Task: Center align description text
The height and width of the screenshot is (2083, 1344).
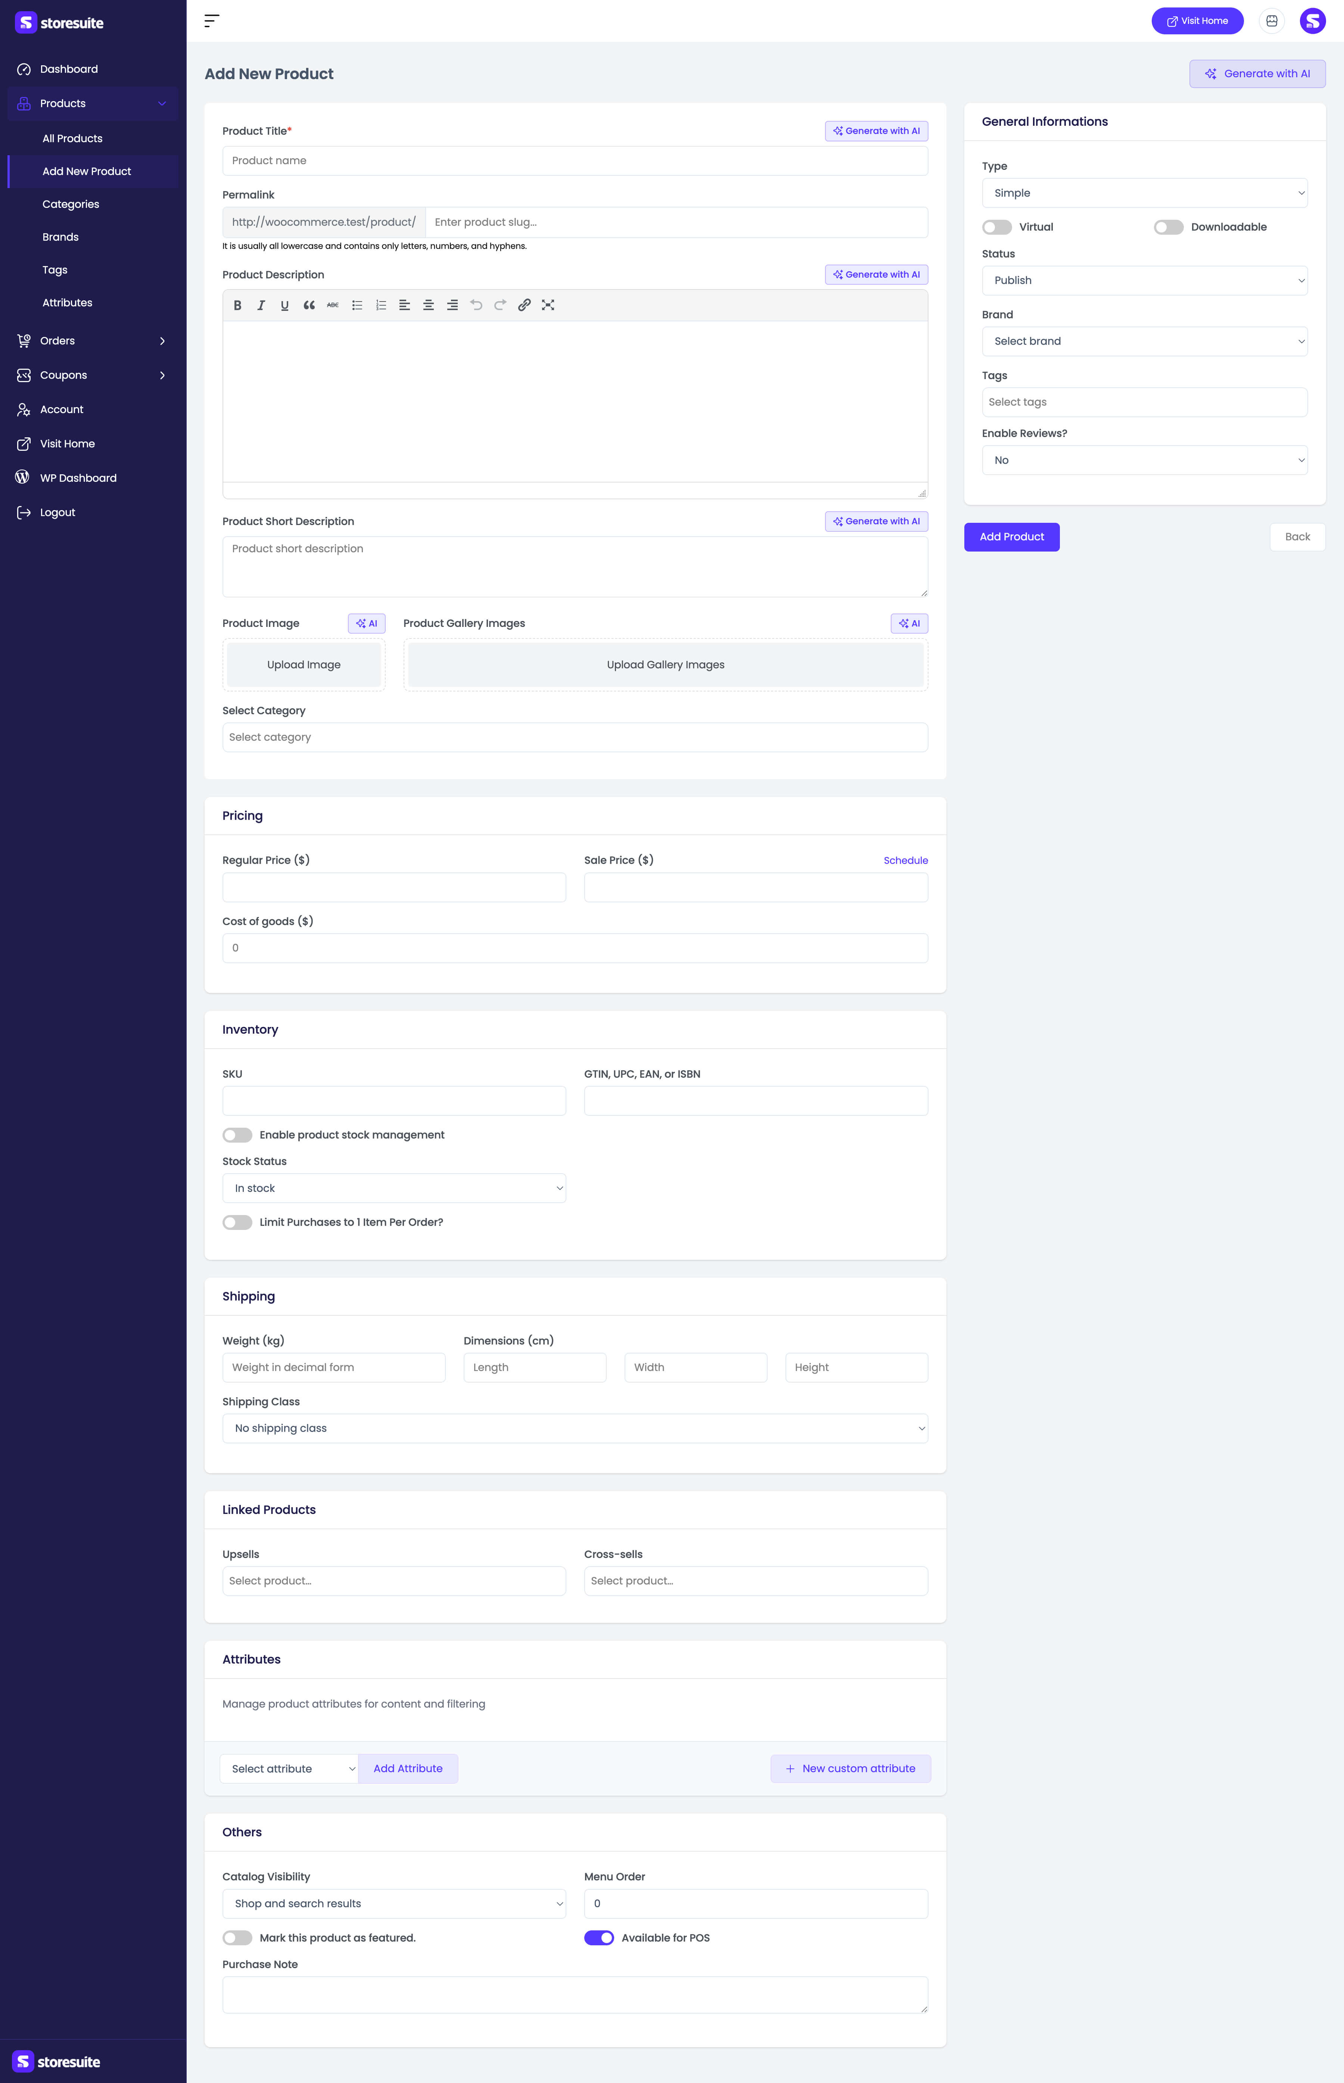Action: pyautogui.click(x=429, y=305)
